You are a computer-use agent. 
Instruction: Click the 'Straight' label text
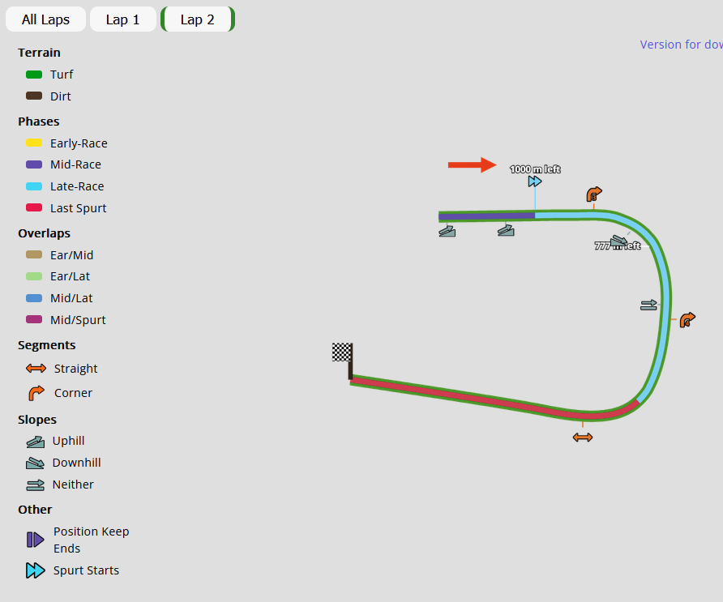(x=76, y=369)
